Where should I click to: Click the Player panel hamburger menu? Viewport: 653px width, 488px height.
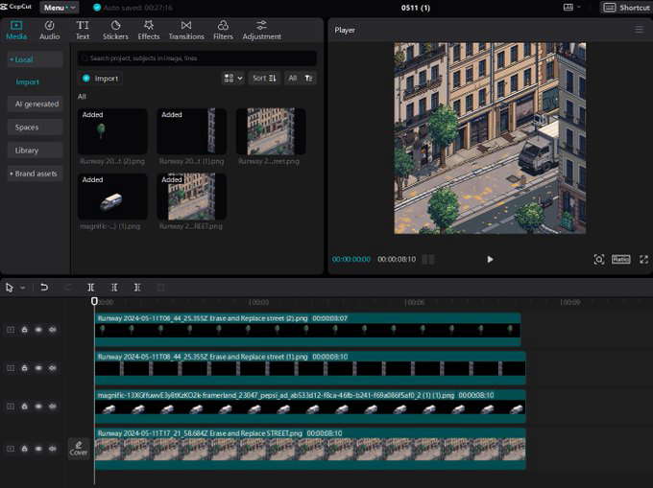tap(640, 30)
